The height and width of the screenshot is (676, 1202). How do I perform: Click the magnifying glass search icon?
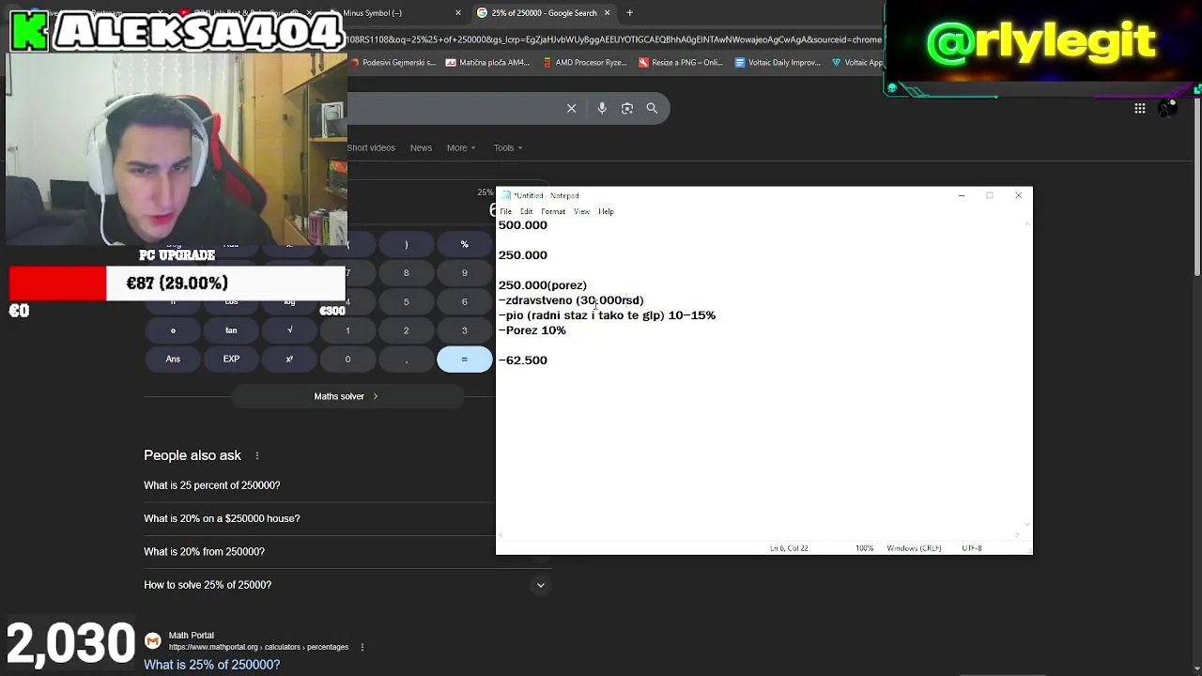(x=652, y=108)
